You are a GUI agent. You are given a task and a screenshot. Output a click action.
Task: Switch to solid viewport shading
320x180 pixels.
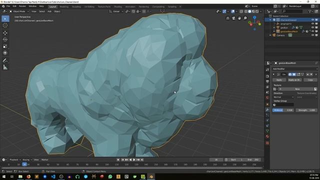click(249, 11)
